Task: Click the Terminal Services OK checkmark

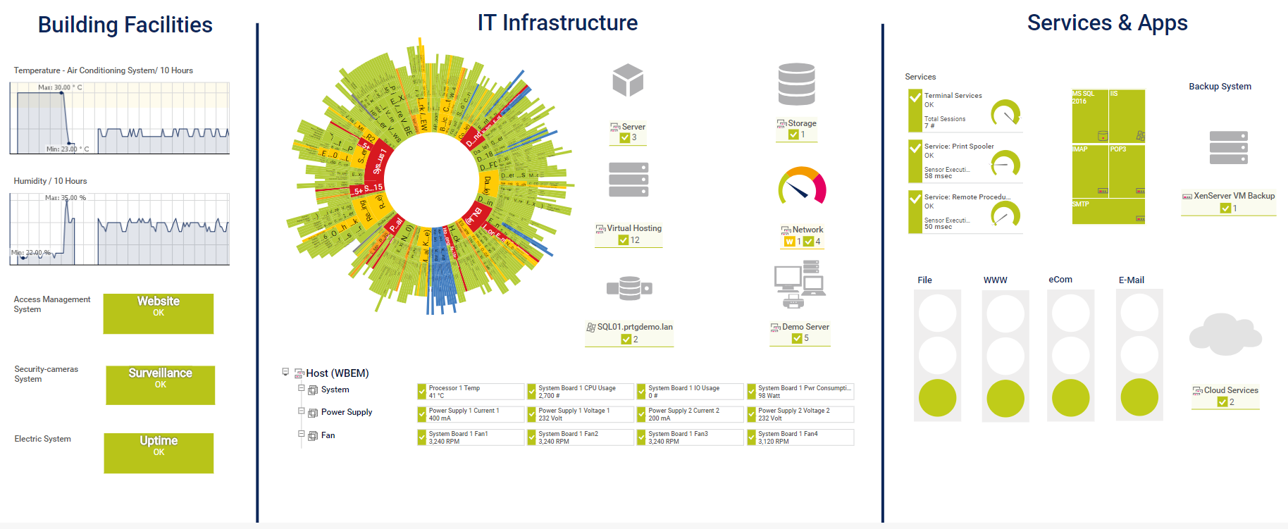Action: (915, 98)
